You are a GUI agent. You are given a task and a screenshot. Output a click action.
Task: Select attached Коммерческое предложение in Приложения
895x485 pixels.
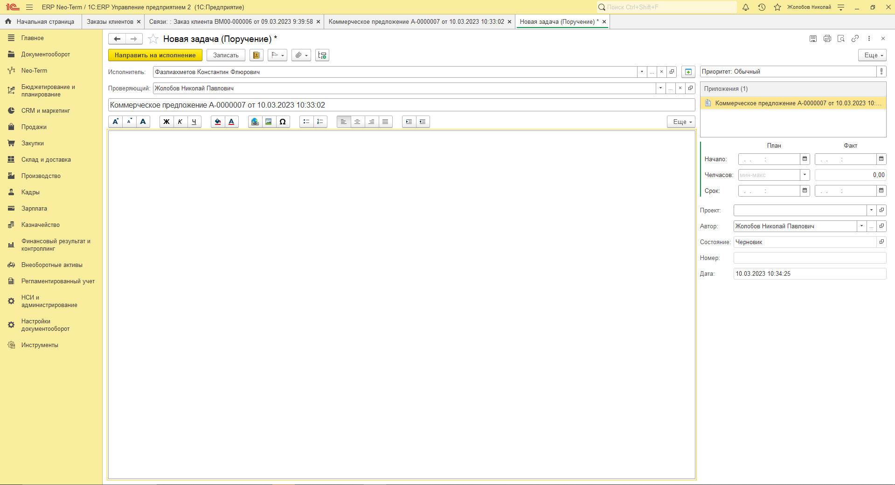(x=793, y=103)
